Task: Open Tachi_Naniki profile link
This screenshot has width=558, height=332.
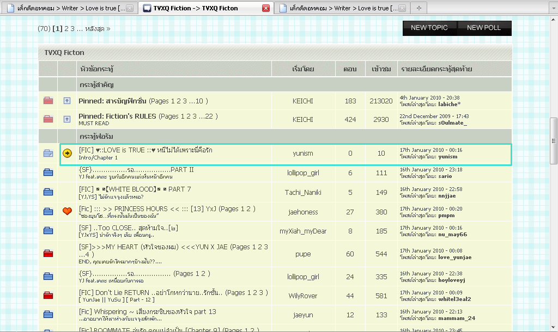Action: [303, 192]
